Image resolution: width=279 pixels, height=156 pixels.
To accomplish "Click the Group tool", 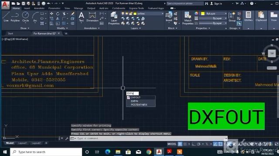I will pos(232,17).
